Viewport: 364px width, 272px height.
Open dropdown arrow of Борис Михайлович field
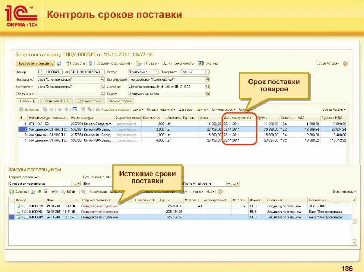click(x=229, y=184)
